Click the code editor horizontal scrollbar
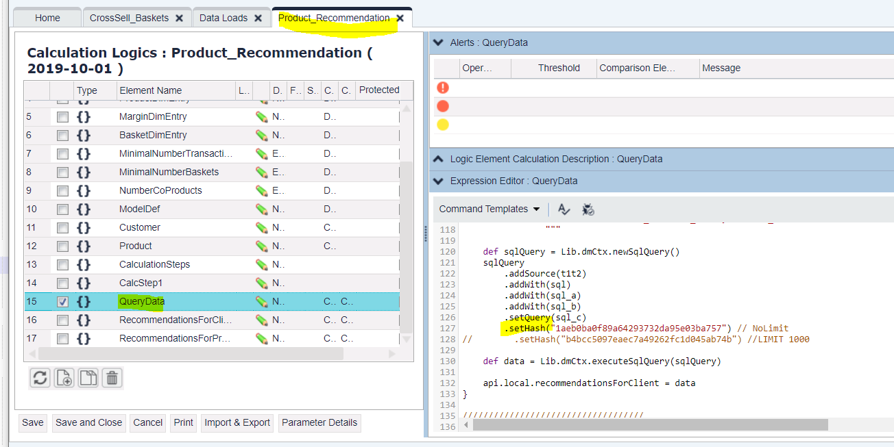 point(650,425)
